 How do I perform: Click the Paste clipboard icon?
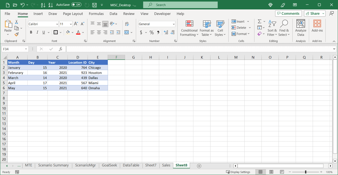click(8, 24)
